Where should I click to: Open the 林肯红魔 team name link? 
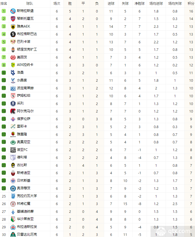click(24, 204)
